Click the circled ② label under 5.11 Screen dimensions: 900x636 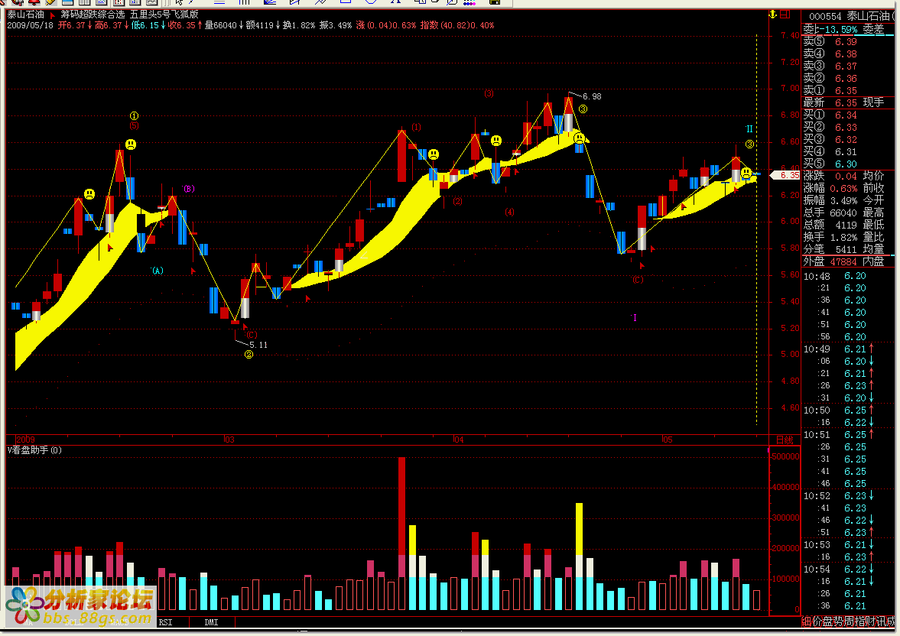(249, 355)
